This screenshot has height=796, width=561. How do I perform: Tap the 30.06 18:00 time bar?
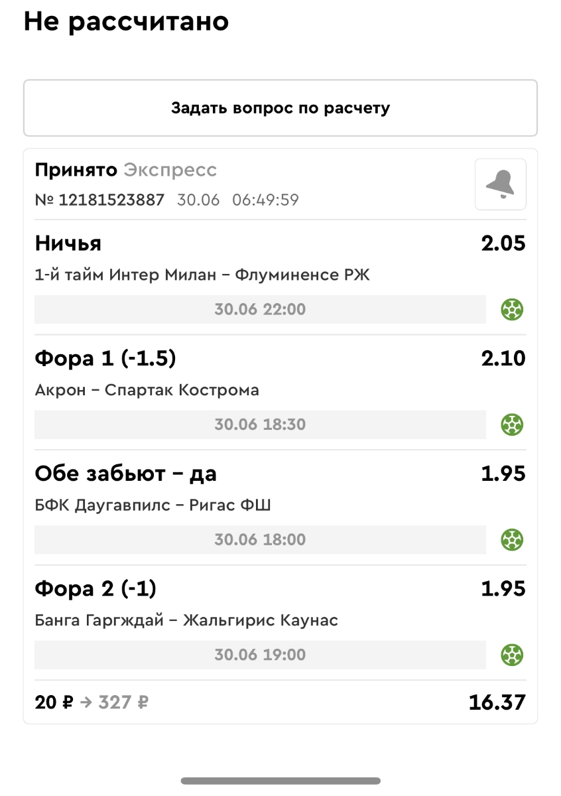point(260,540)
